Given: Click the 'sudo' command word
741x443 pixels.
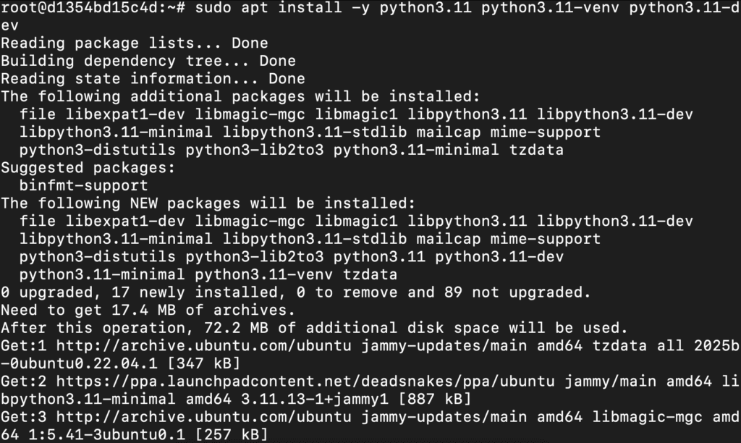Looking at the screenshot, I should (213, 7).
